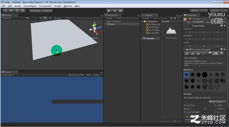Open the Transform component gear menu
The image size is (229, 127).
coord(225,26)
